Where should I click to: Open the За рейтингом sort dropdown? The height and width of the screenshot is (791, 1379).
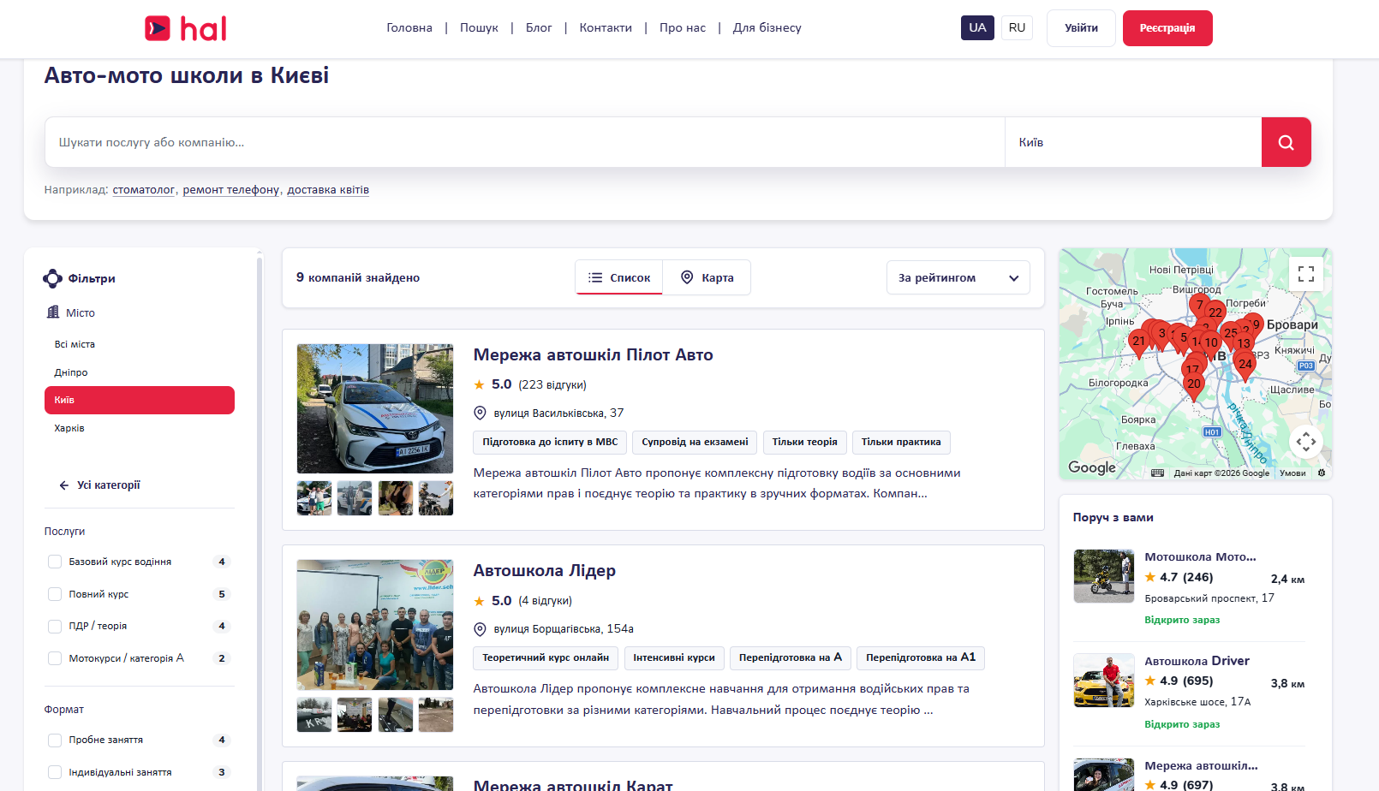[958, 278]
